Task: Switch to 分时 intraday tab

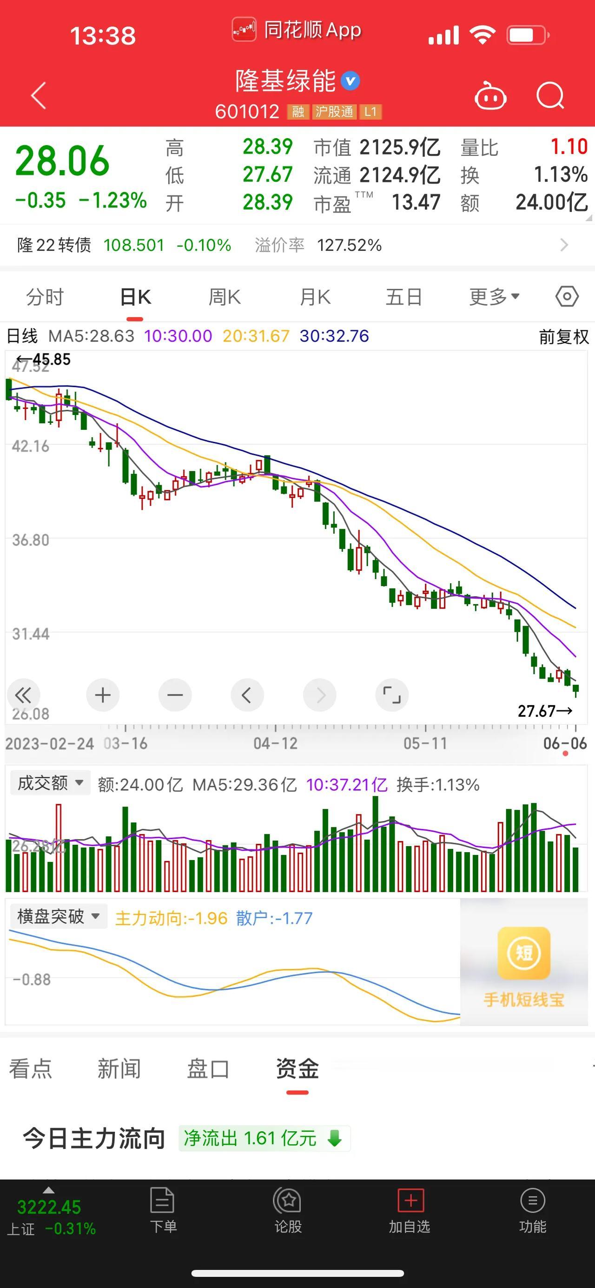Action: (x=45, y=297)
